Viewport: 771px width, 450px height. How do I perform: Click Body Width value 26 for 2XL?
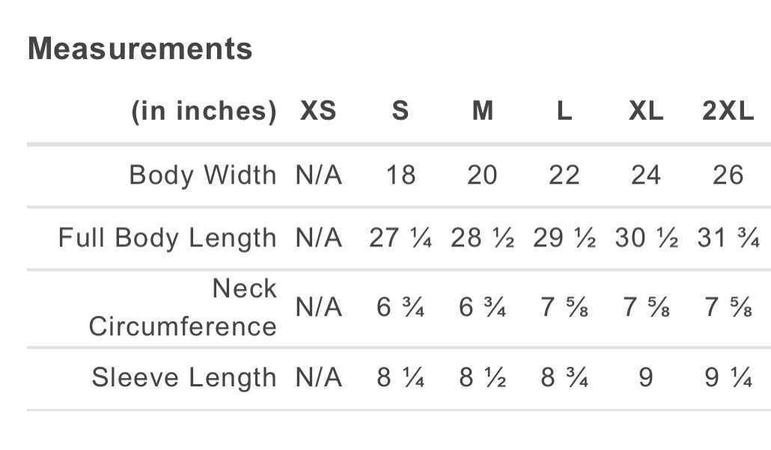point(728,175)
